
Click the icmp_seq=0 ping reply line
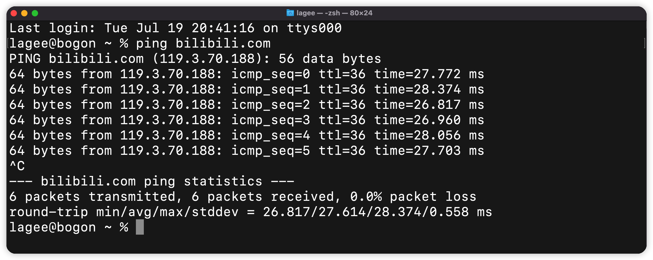click(246, 74)
